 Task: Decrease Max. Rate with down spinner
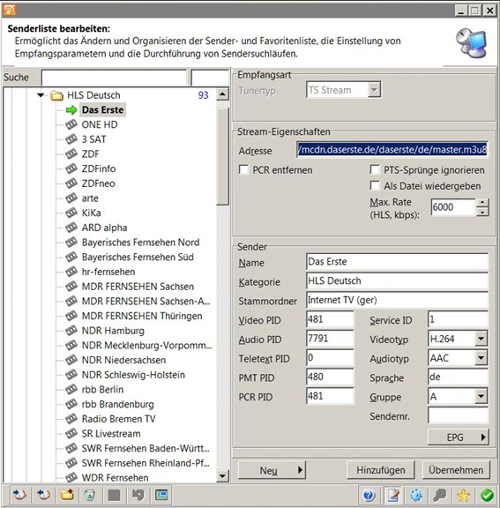pyautogui.click(x=482, y=212)
